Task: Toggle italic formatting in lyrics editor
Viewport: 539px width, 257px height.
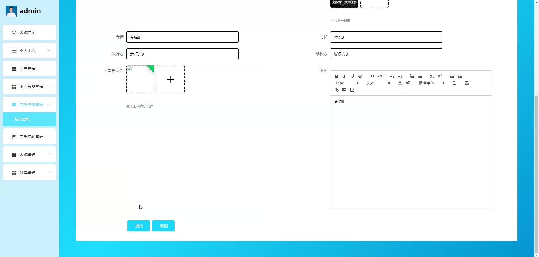Action: (x=344, y=76)
